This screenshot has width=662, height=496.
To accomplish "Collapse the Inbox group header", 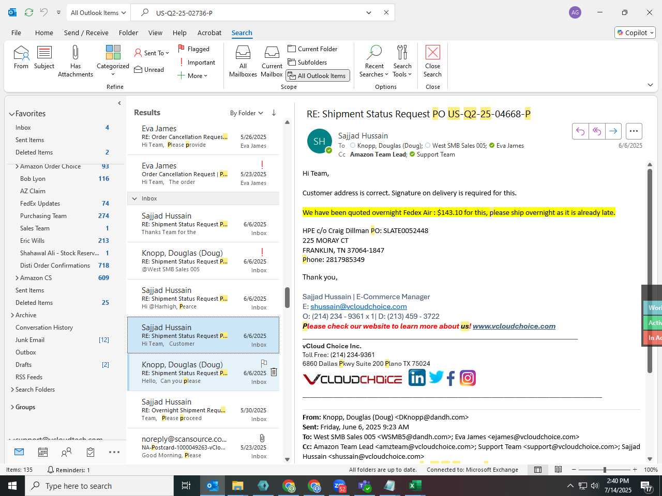I will coord(134,198).
